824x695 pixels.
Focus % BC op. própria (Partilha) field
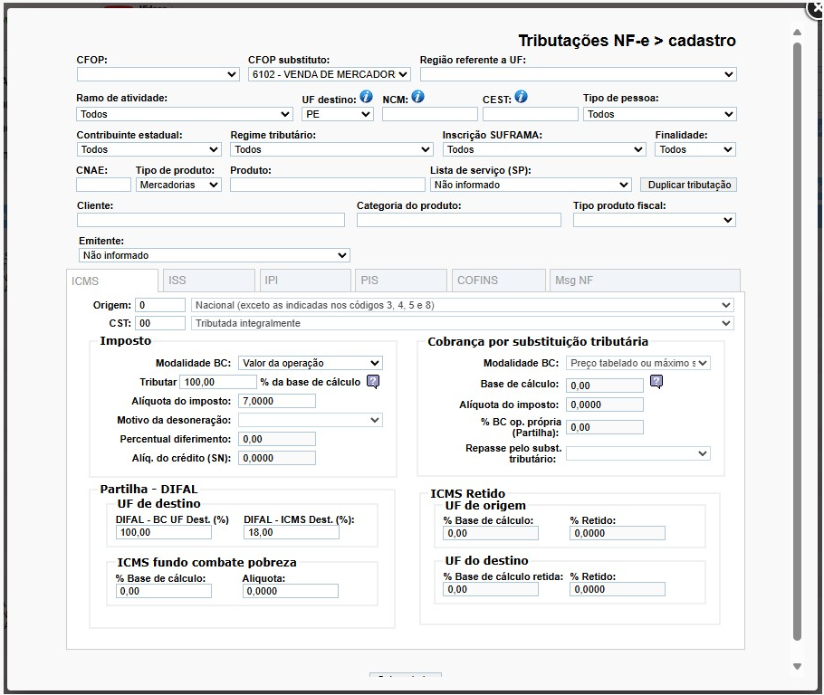click(x=605, y=427)
